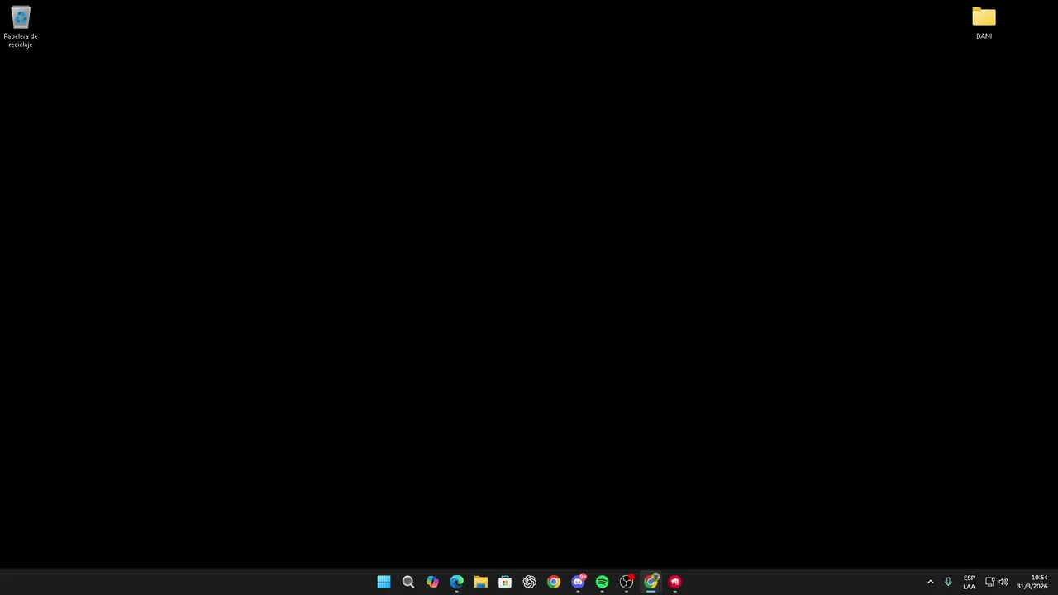Open ESP LAA keyboard layout switcher
This screenshot has width=1058, height=595.
click(969, 582)
